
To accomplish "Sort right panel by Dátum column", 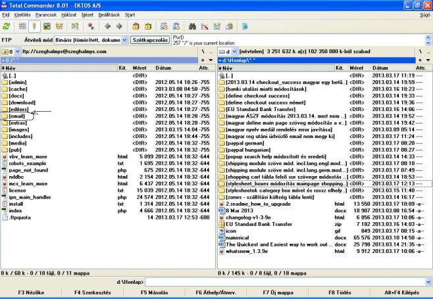I will point(392,68).
